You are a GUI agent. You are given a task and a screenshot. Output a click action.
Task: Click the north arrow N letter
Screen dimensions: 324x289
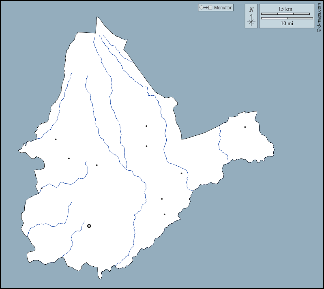pos(251,10)
